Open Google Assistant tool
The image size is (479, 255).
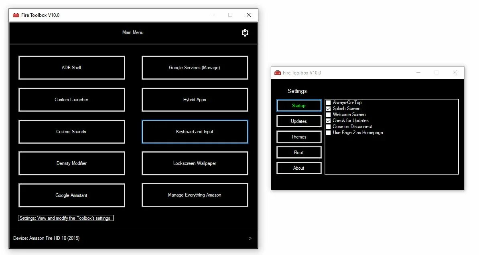[72, 195]
